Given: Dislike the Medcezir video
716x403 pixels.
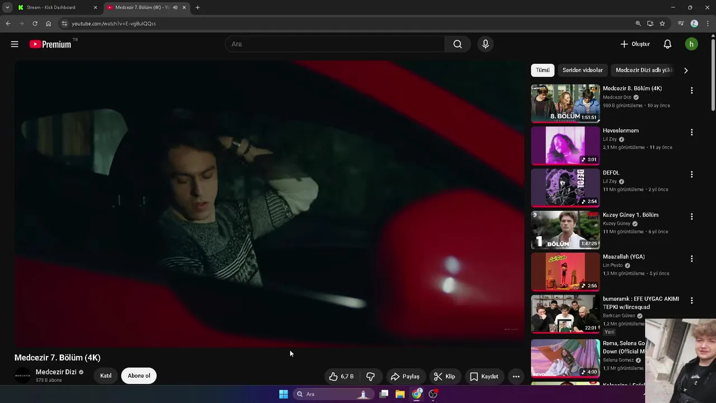Looking at the screenshot, I should tap(370, 376).
